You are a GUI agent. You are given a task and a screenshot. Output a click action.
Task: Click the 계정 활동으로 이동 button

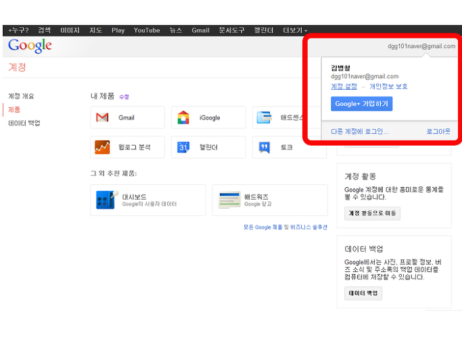point(372,213)
